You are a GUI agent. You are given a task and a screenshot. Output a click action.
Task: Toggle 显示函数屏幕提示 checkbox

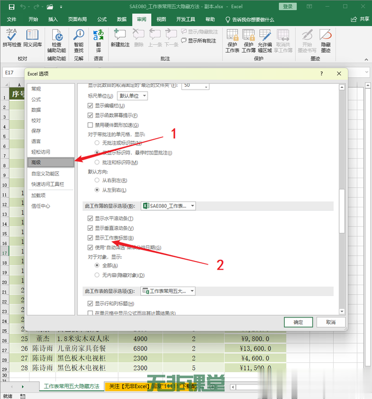coord(90,115)
